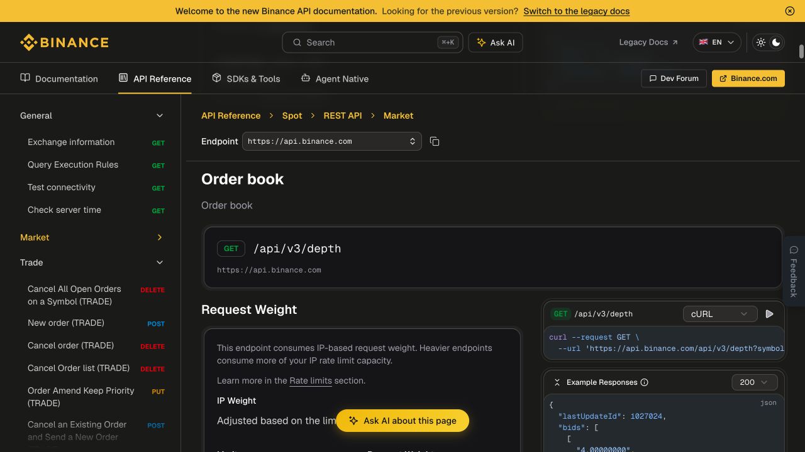The height and width of the screenshot is (452, 805).
Task: Click the Search input field
Action: (372, 42)
